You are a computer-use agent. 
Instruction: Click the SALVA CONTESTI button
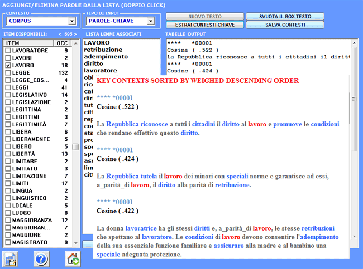(x=285, y=25)
